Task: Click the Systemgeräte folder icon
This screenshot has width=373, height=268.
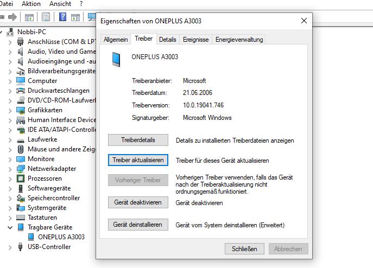Action: pos(21,208)
